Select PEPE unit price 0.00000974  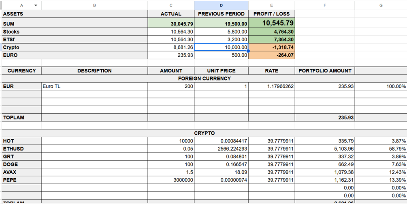221,180
